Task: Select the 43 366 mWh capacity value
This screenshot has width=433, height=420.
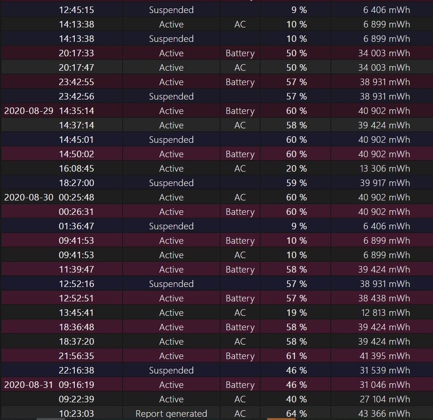Action: pos(384,413)
